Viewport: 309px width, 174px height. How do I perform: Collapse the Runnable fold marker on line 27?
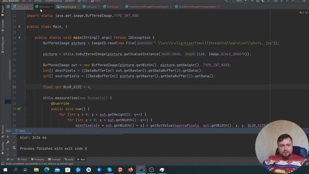(x=26, y=98)
